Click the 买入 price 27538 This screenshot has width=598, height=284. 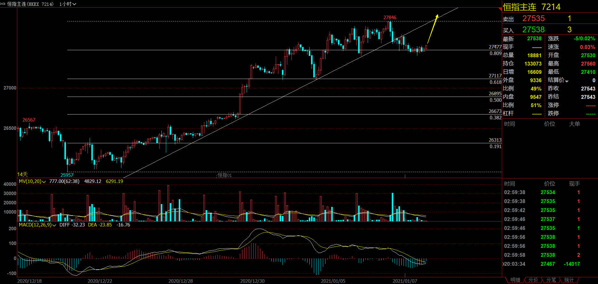point(533,30)
